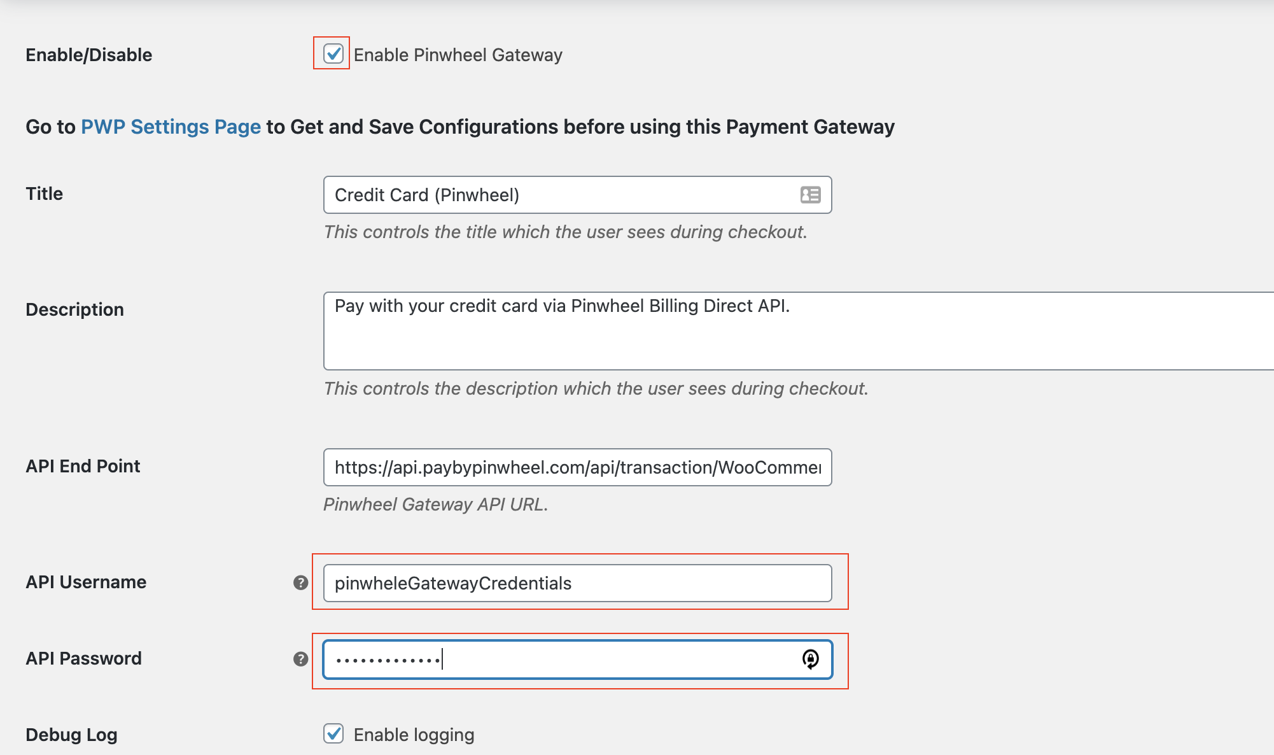
Task: Focus the Title field with Credit Card (Pinwheel)
Action: click(x=578, y=195)
